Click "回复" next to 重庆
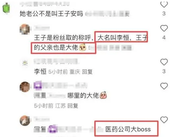 87,72
